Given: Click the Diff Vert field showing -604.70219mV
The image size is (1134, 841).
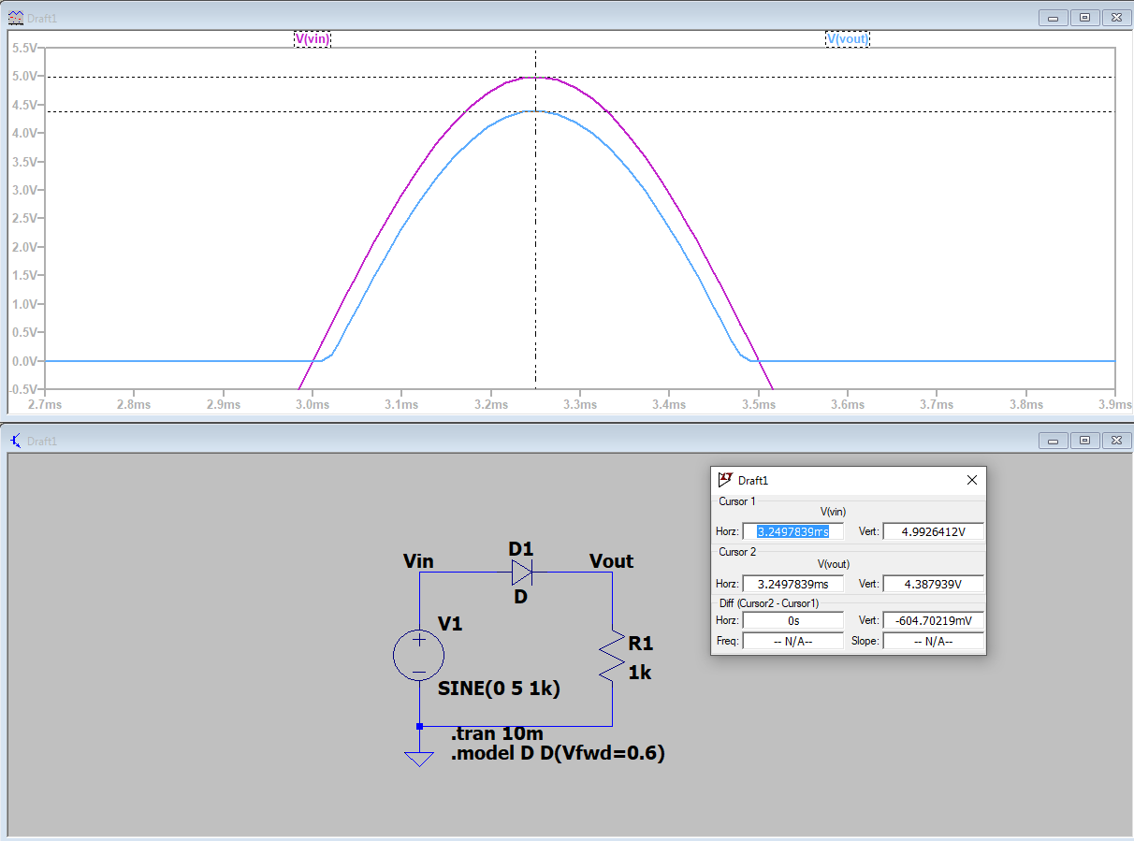Looking at the screenshot, I should pos(933,620).
